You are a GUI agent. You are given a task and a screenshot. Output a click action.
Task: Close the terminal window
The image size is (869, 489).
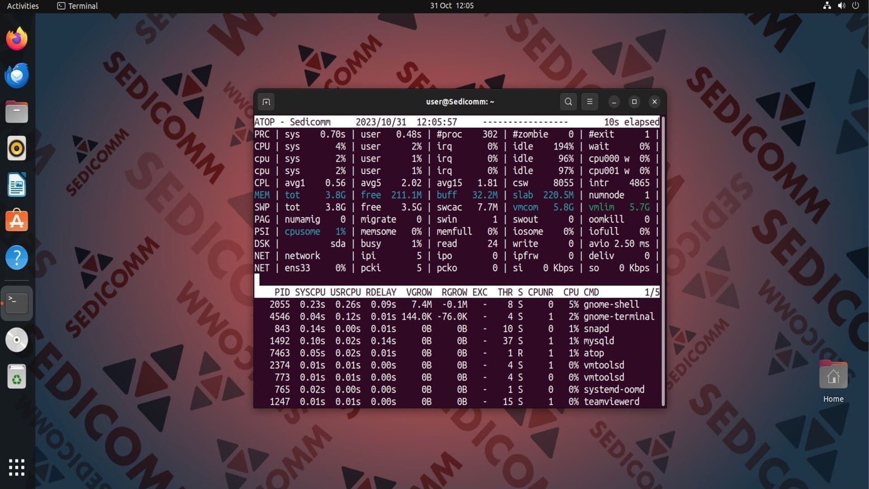(x=654, y=102)
